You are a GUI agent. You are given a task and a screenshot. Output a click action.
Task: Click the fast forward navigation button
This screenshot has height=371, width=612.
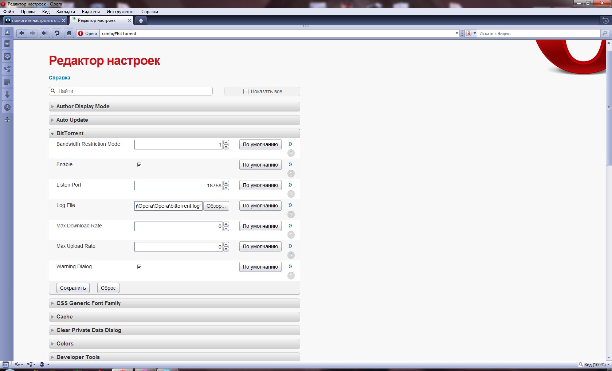(44, 33)
